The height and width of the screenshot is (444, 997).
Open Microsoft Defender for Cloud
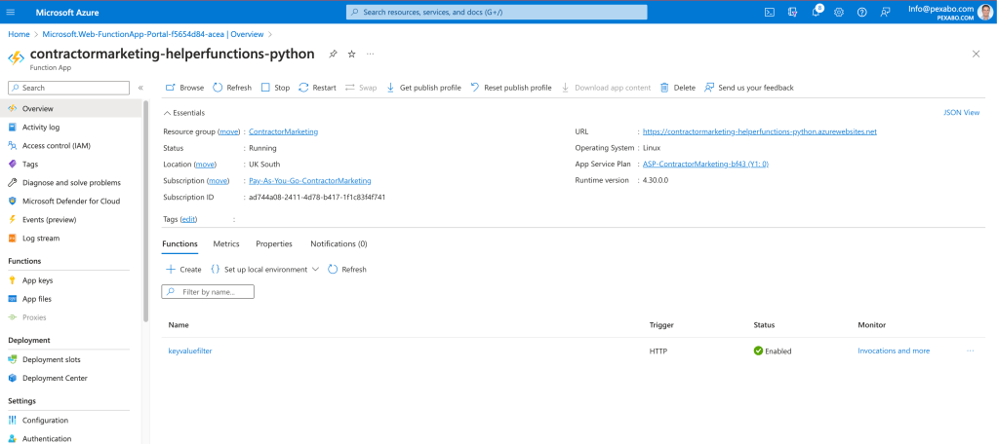(71, 201)
